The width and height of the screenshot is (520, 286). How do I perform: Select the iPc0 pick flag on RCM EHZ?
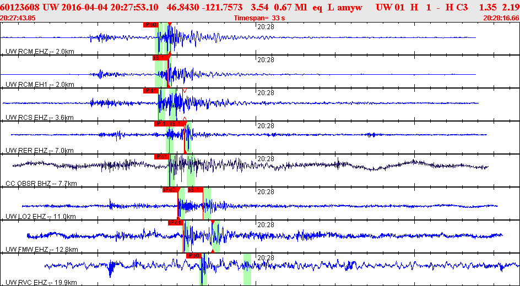point(150,25)
